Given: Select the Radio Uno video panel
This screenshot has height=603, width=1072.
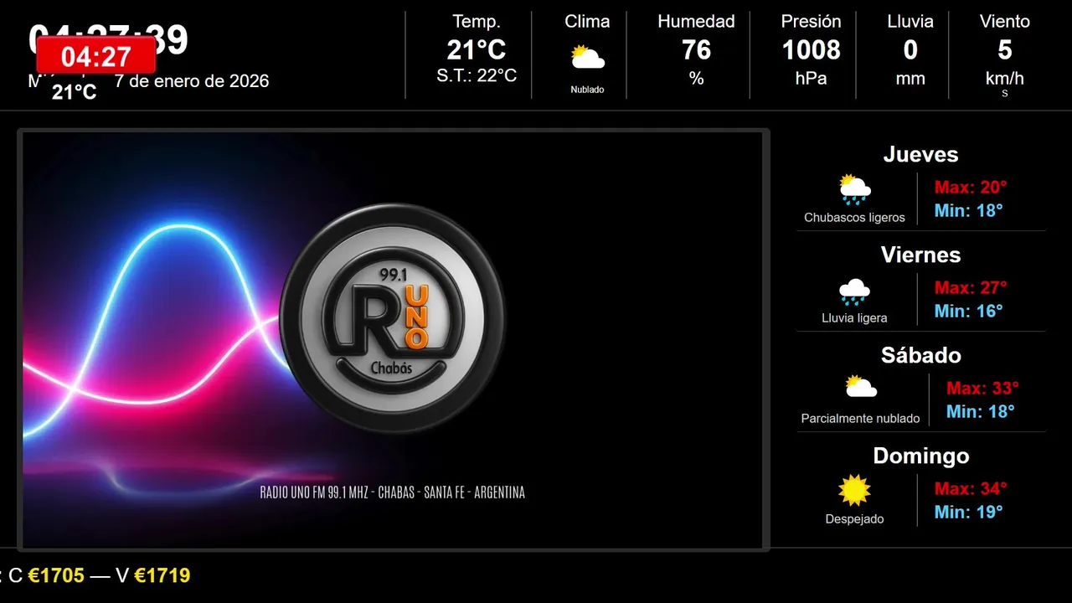Looking at the screenshot, I should [393, 340].
